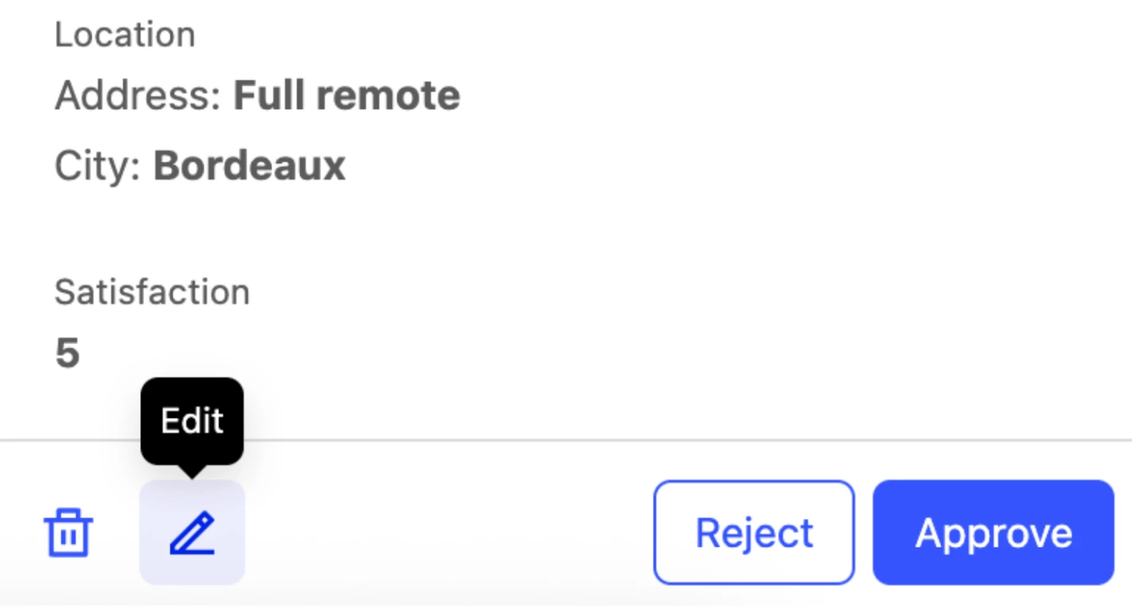
Task: Click the Location section heading
Action: [x=125, y=35]
